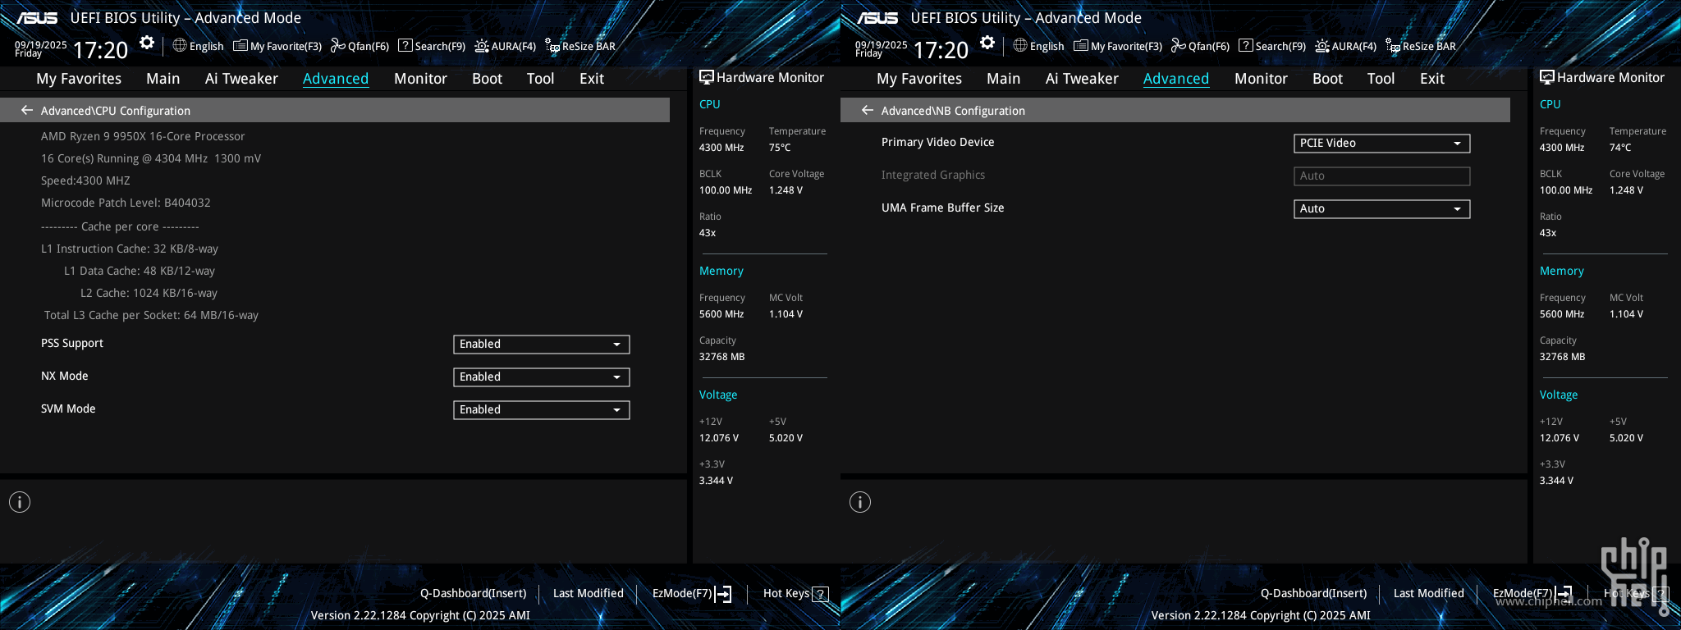Expand PSS Support dropdown
The image size is (1681, 630).
click(542, 345)
